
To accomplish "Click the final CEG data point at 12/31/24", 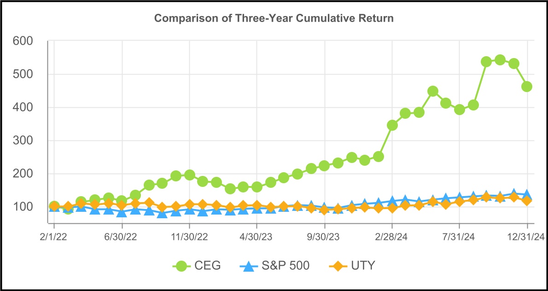I will (527, 87).
